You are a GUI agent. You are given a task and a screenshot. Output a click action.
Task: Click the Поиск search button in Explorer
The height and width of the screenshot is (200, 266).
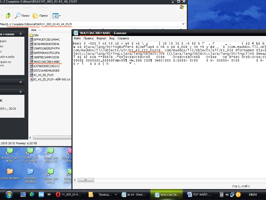click(x=22, y=16)
